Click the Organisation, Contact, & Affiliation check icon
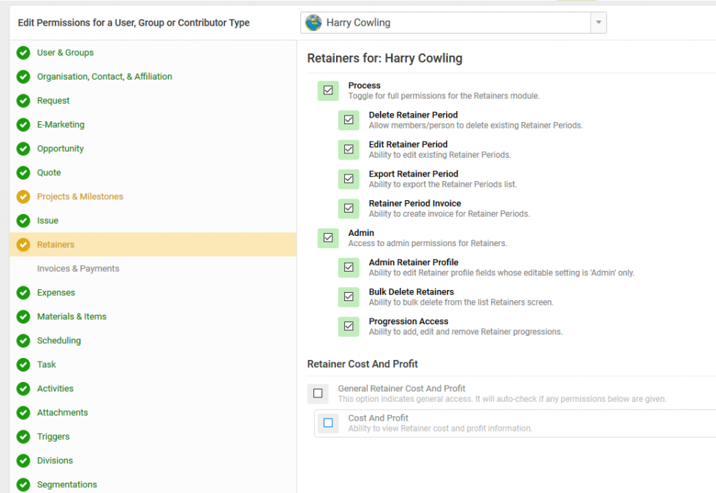Image resolution: width=716 pixels, height=493 pixels. pos(23,77)
